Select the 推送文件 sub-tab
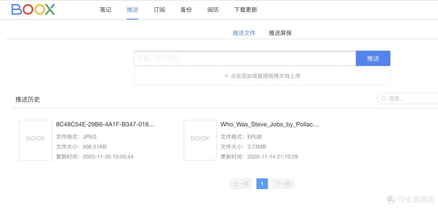Screen dimensions: 438x208 (x=244, y=33)
